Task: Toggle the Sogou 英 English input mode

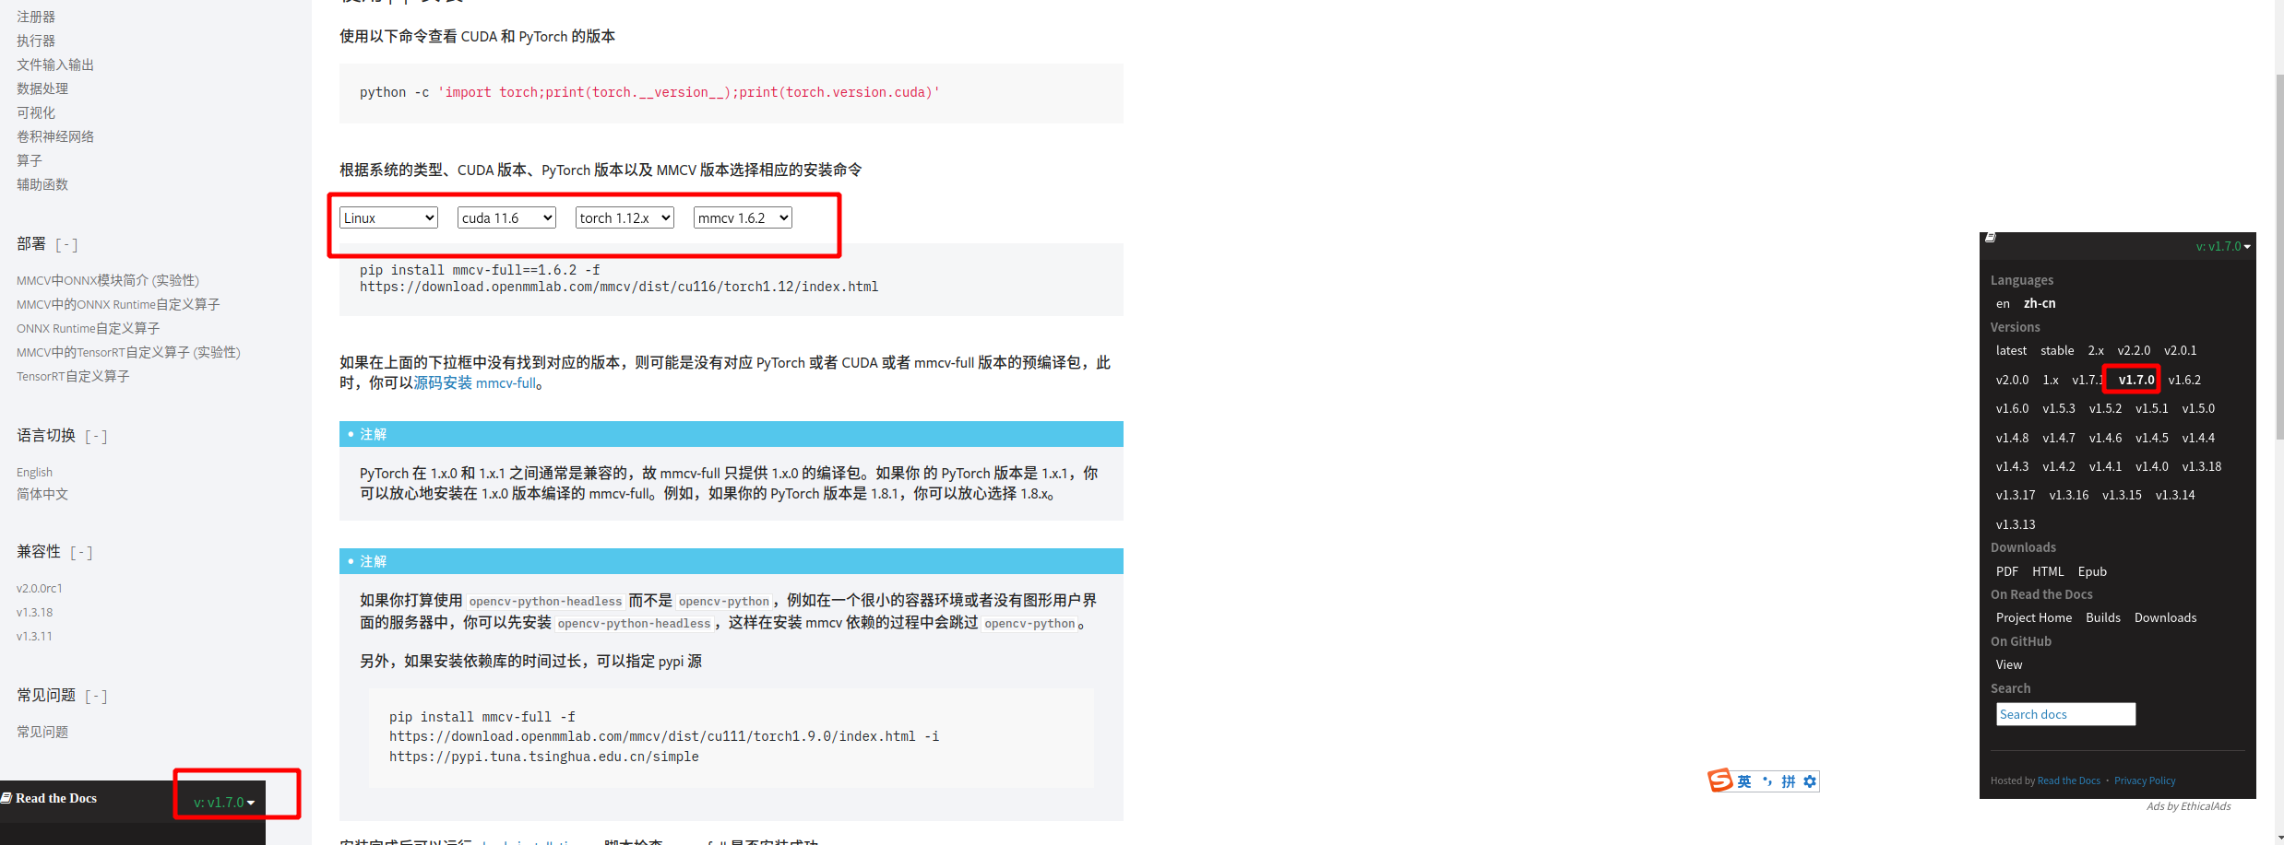Action: click(x=1743, y=781)
